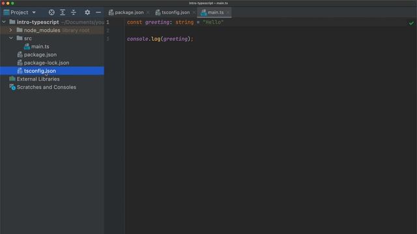The image size is (417, 234).
Task: Click the "const" keyword
Action: click(x=134, y=22)
